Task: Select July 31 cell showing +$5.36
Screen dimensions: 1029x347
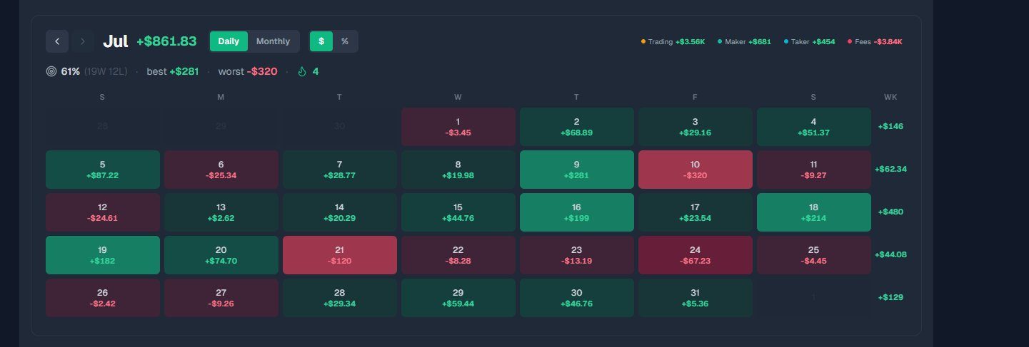Action: point(696,298)
